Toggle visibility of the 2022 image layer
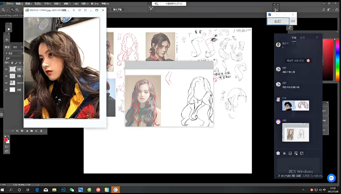 coord(6,83)
